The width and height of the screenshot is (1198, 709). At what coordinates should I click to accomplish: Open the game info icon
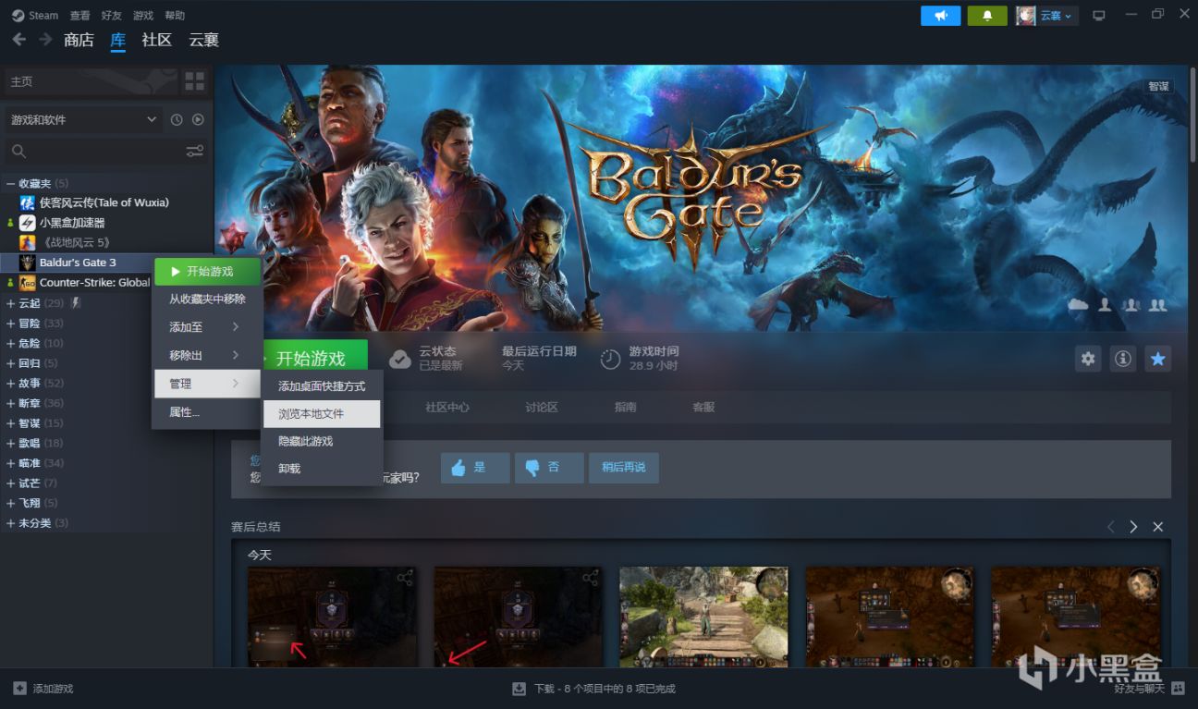[x=1123, y=359]
